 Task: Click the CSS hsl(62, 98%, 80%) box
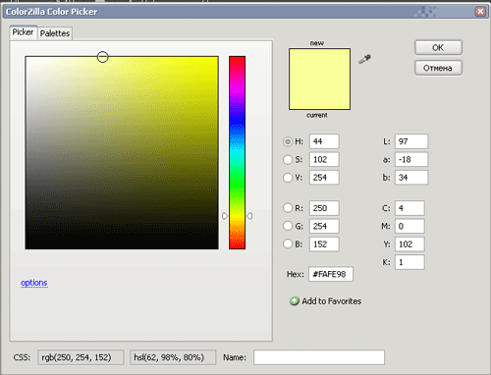pyautogui.click(x=173, y=357)
